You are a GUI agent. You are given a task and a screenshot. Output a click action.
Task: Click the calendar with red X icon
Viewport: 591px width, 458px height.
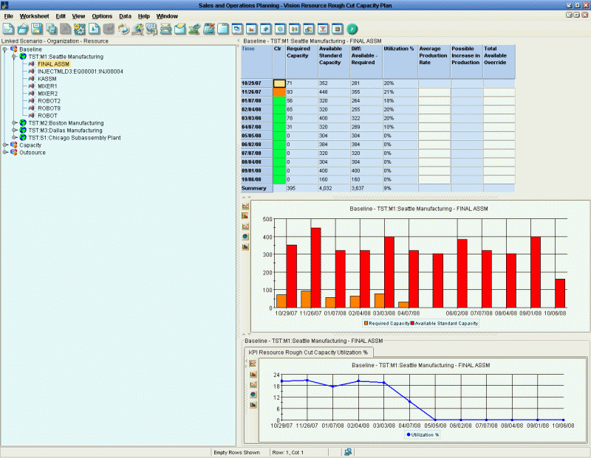pyautogui.click(x=209, y=29)
